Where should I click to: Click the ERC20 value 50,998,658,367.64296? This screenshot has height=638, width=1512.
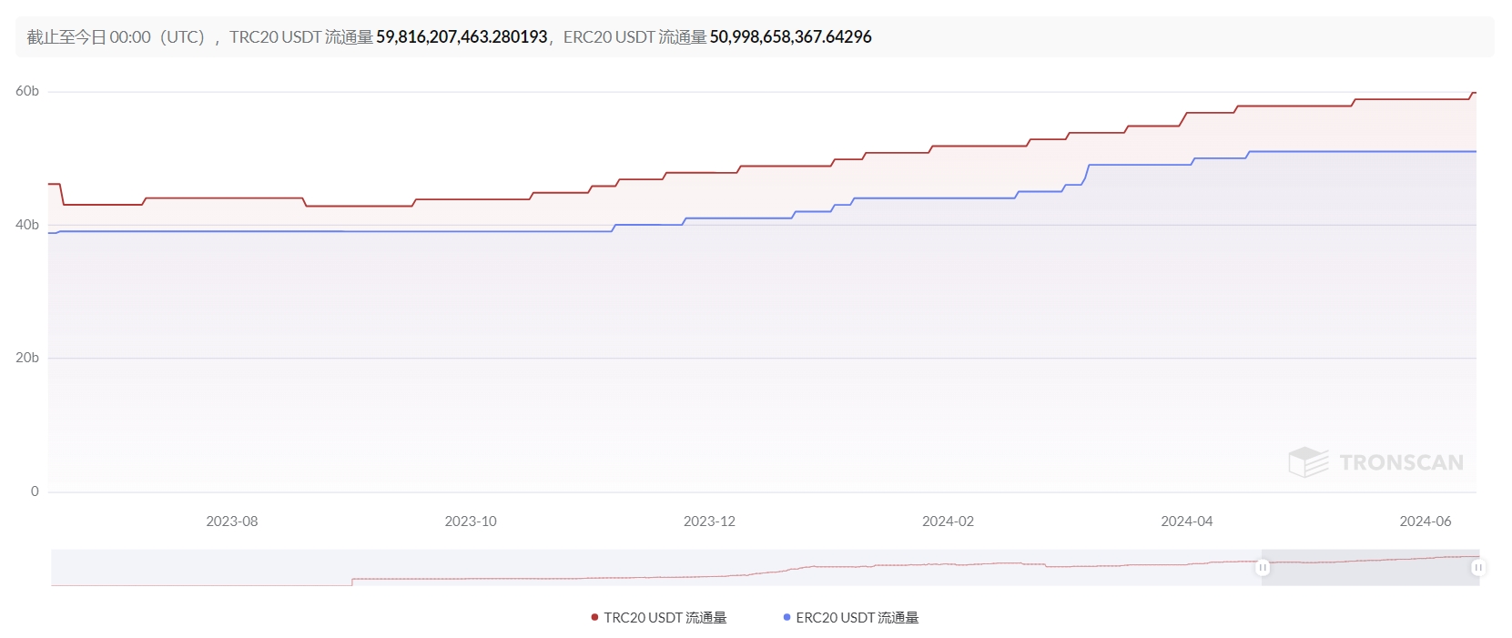pyautogui.click(x=790, y=37)
